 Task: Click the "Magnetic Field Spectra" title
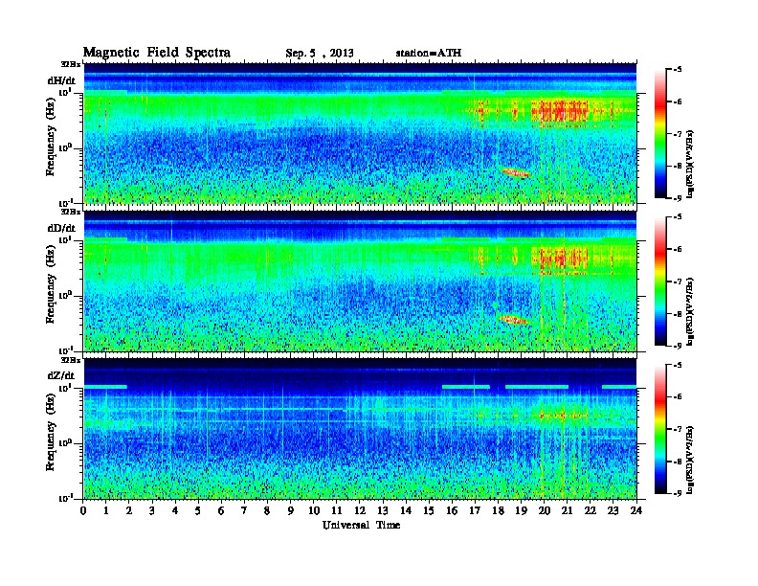[x=157, y=53]
